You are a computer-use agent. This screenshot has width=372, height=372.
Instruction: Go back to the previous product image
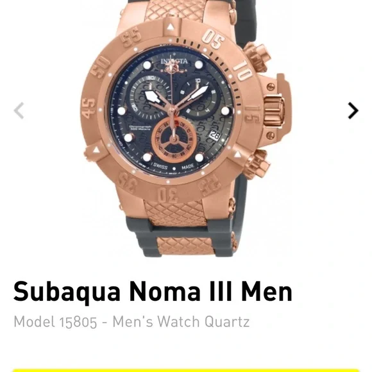19,110
